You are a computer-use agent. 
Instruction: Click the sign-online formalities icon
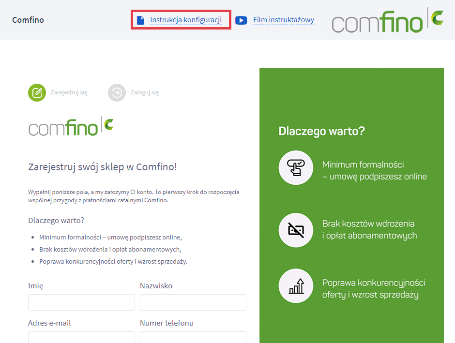(296, 168)
